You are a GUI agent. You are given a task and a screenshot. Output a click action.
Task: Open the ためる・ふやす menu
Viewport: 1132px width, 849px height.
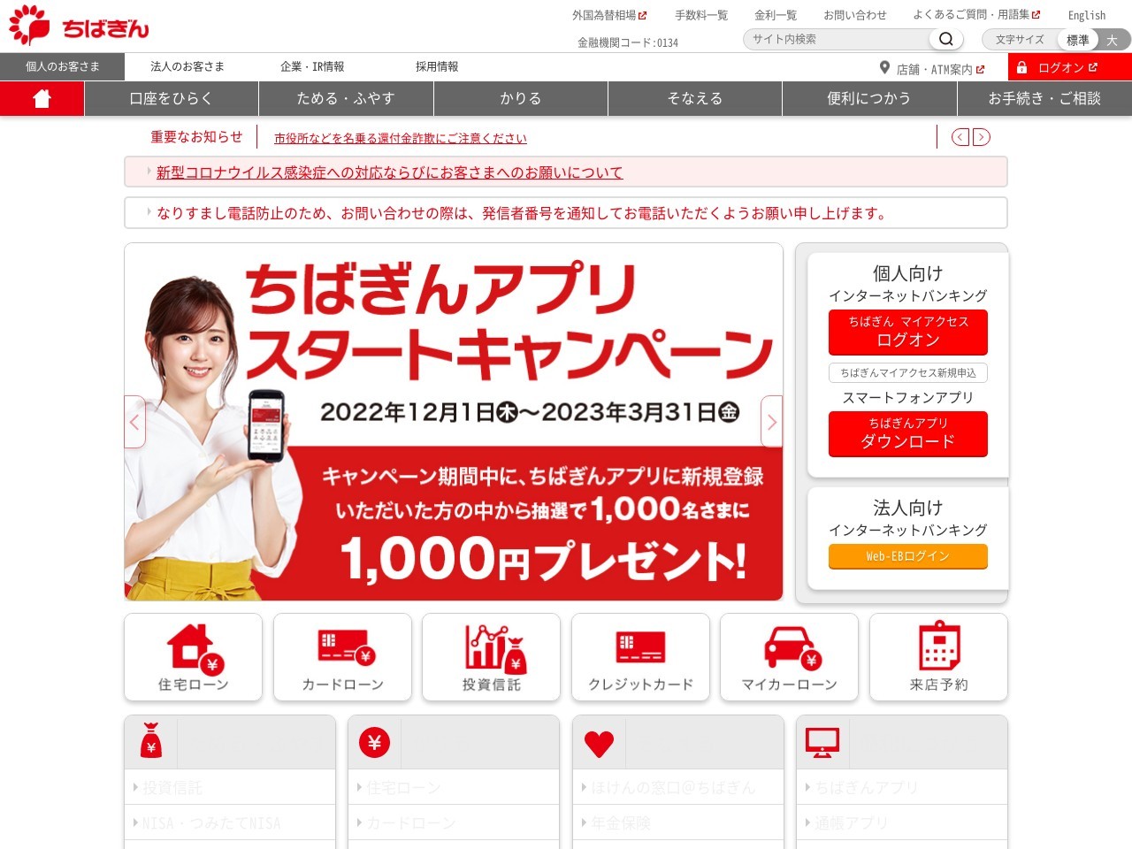click(346, 99)
